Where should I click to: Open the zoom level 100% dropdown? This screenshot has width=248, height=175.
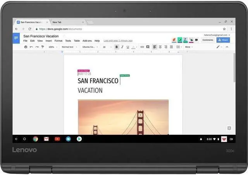click(x=53, y=47)
